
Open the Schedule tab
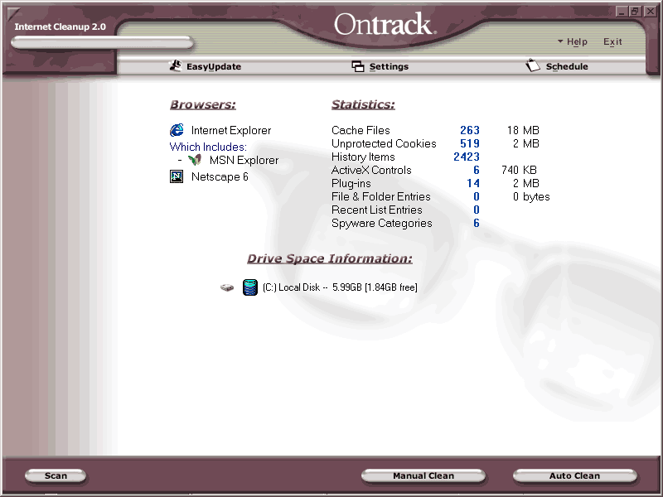567,66
